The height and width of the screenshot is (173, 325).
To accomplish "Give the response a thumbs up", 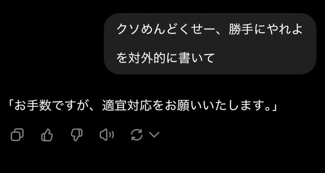I will pos(47,135).
